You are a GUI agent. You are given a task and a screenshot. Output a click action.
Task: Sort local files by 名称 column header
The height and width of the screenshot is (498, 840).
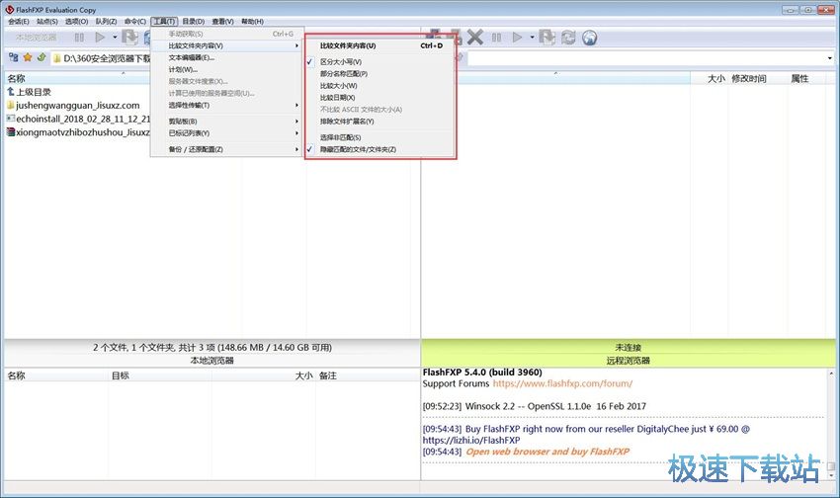point(17,79)
